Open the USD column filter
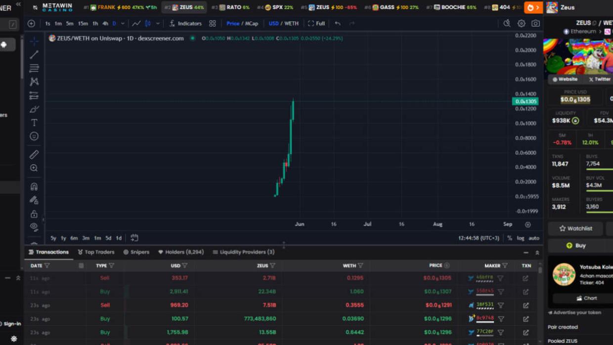 [x=185, y=266]
